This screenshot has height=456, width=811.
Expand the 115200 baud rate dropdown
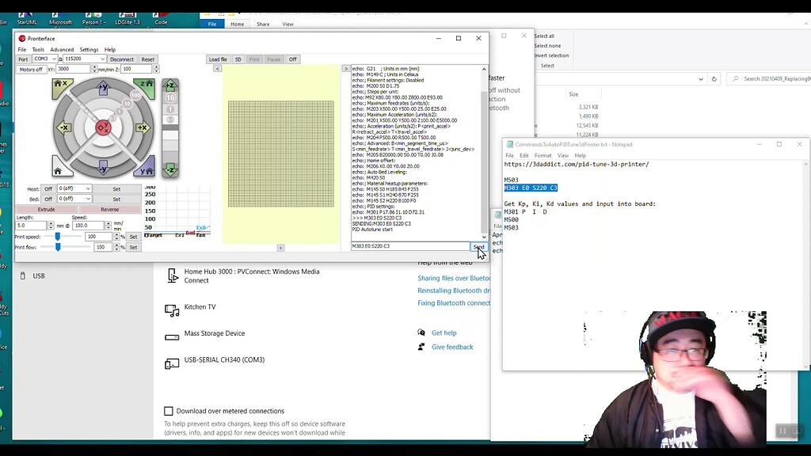coord(84,59)
